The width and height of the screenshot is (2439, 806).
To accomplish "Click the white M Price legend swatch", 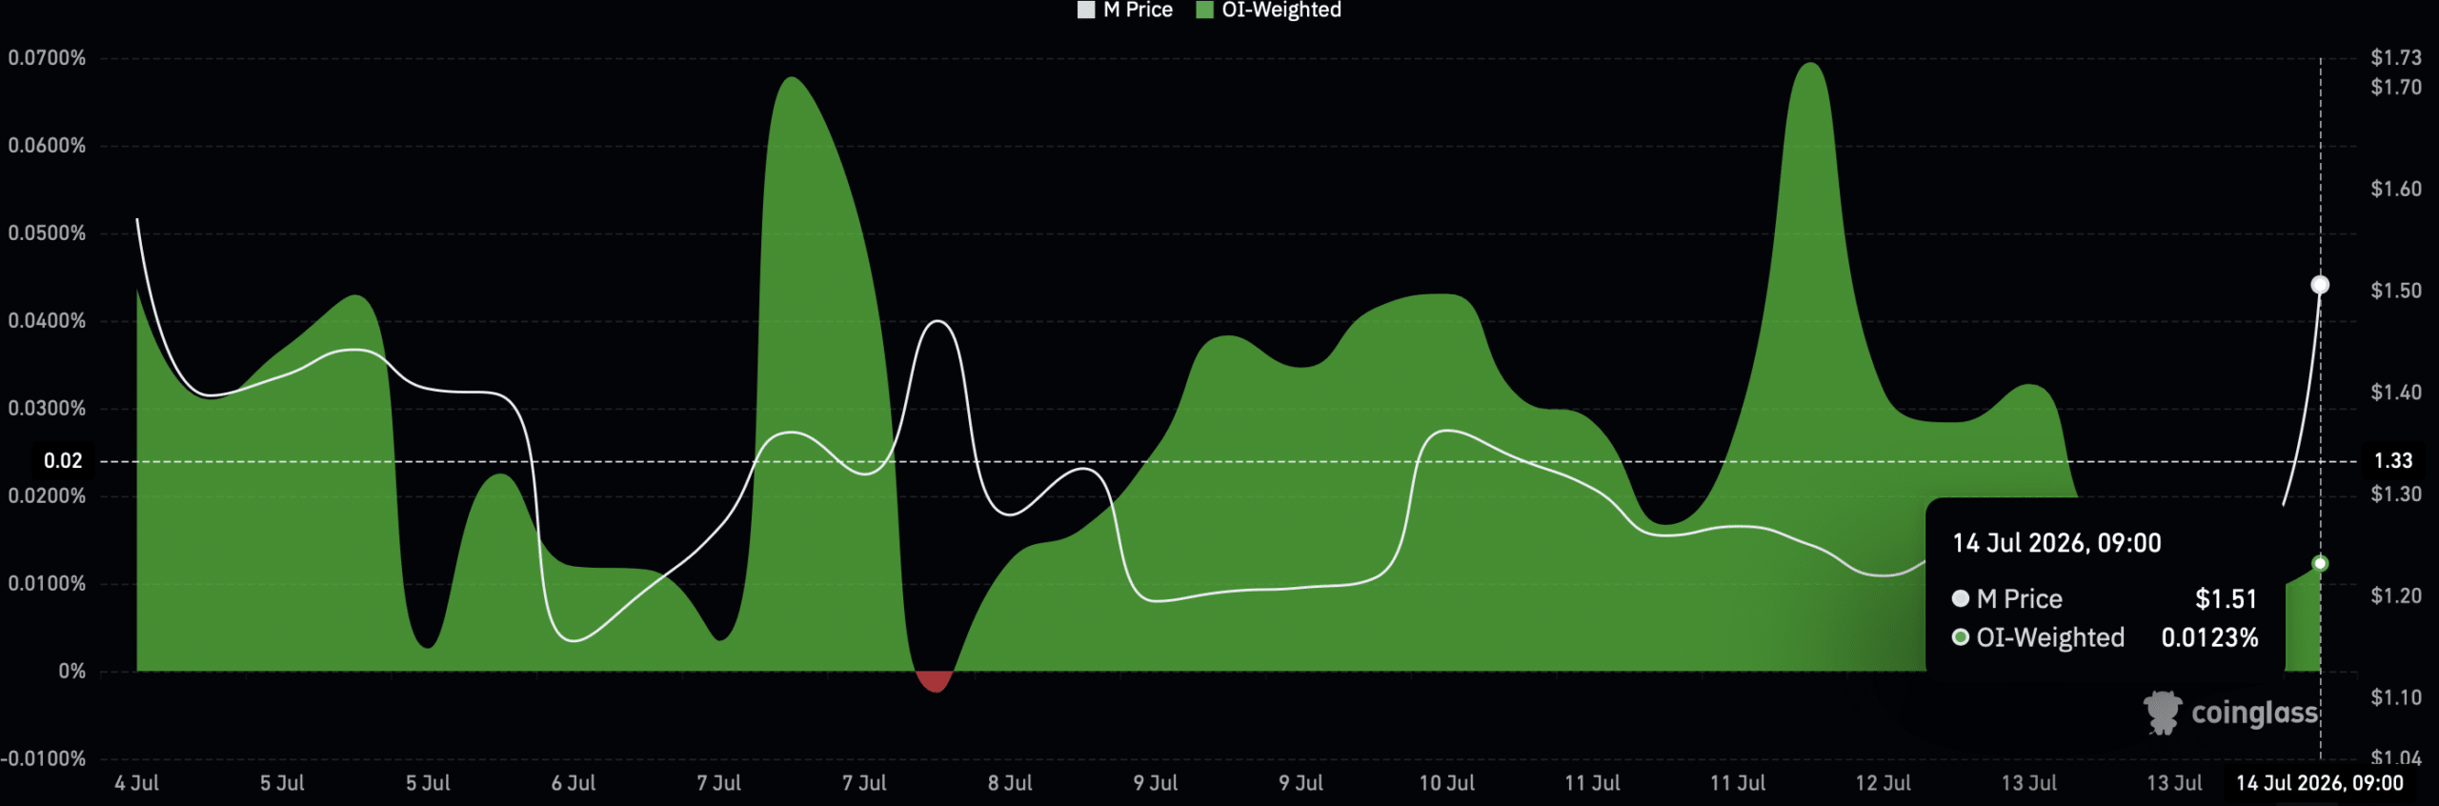I will coord(1086,10).
